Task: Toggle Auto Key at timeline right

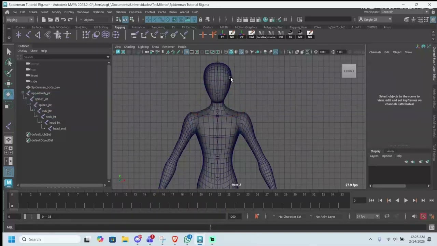Action: 423,216
